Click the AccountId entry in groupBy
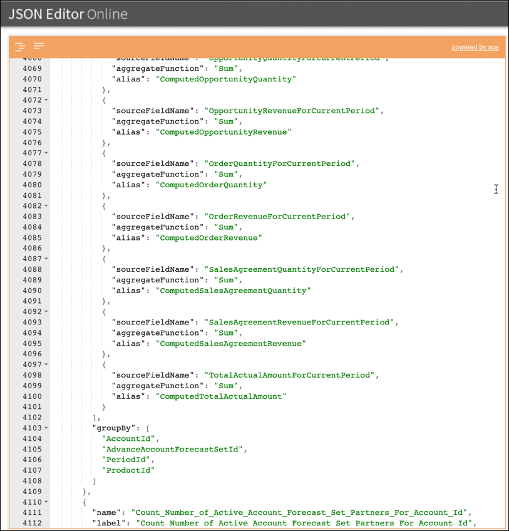The image size is (509, 531). 128,438
